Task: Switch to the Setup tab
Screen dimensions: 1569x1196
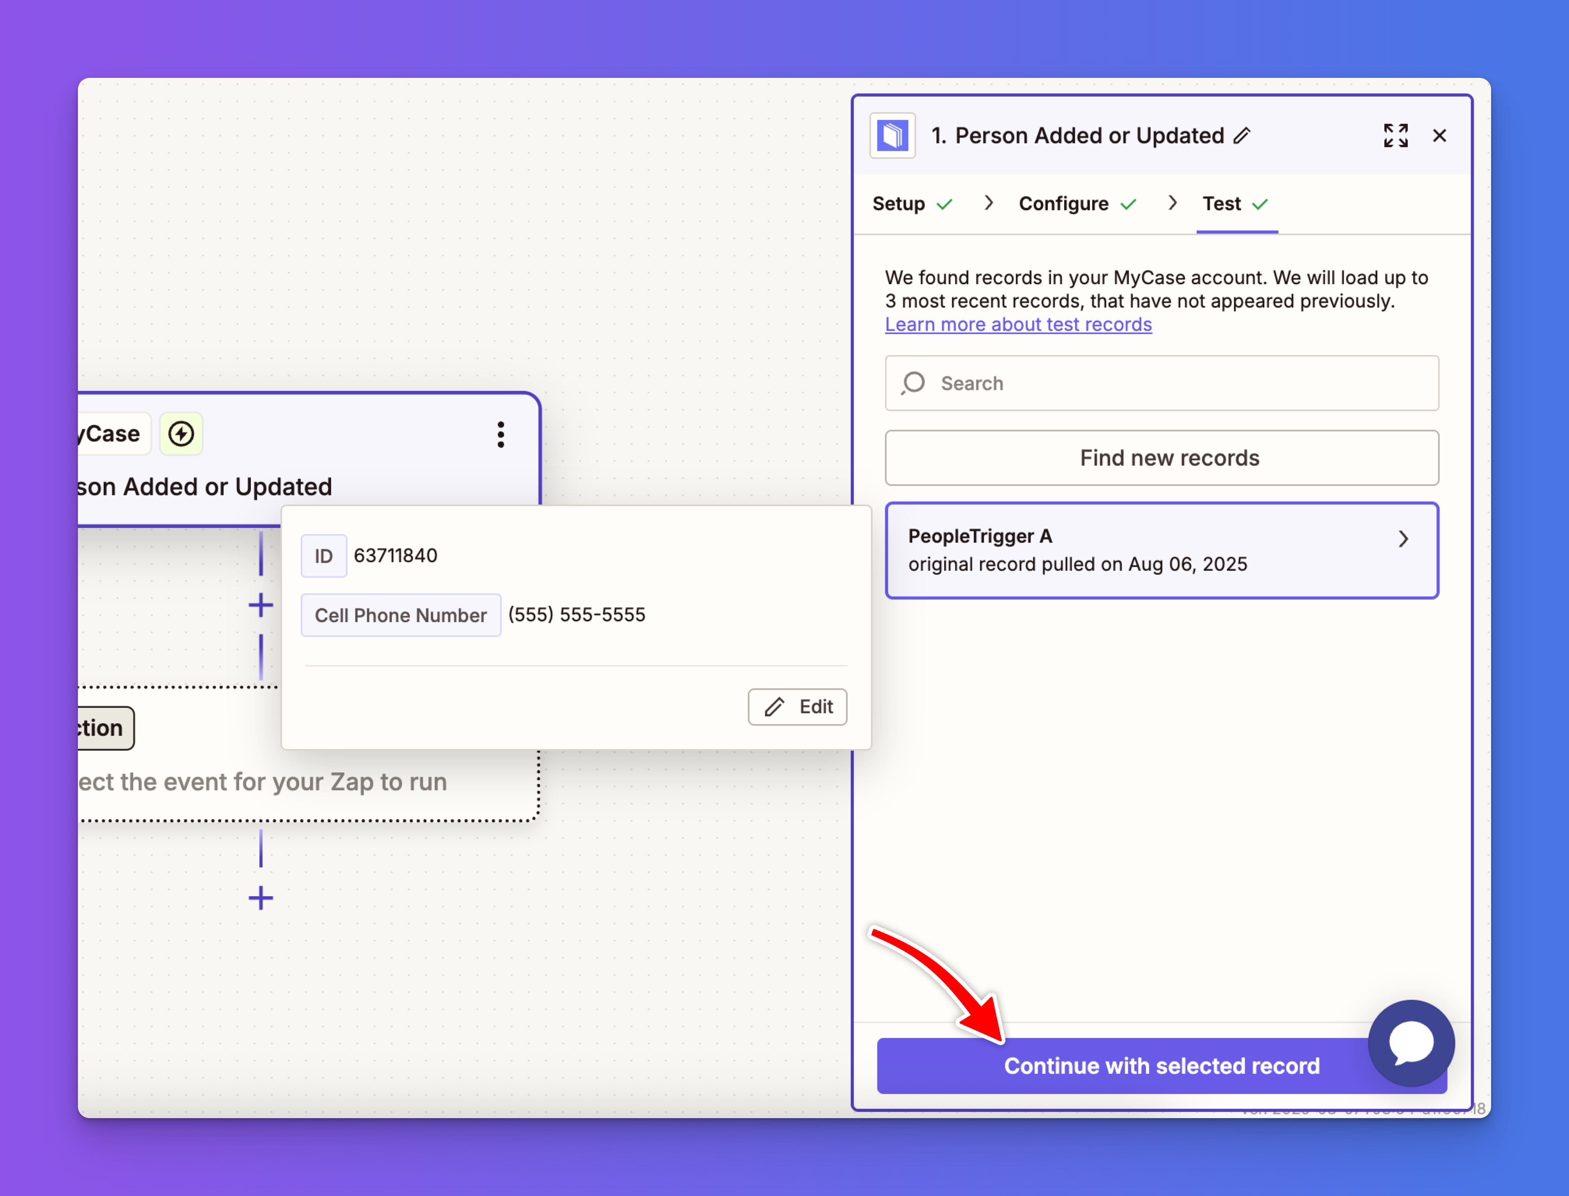Action: (899, 204)
